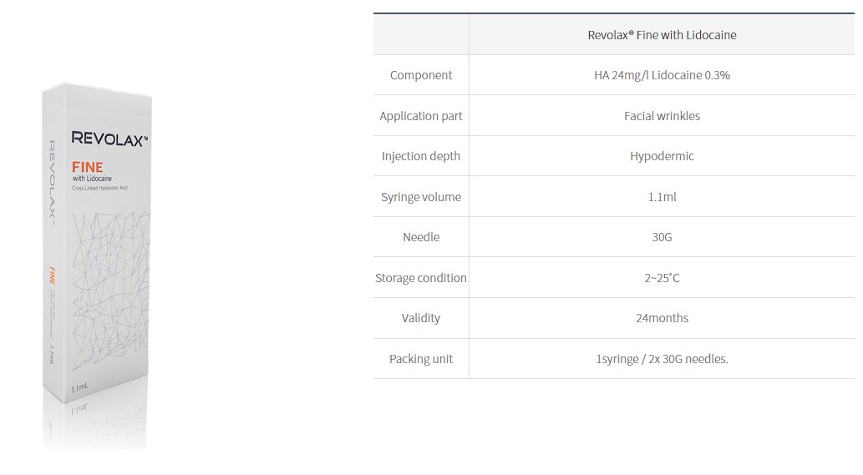Click the "Hypodermic" value cell
The image size is (863, 475).
coord(662,156)
